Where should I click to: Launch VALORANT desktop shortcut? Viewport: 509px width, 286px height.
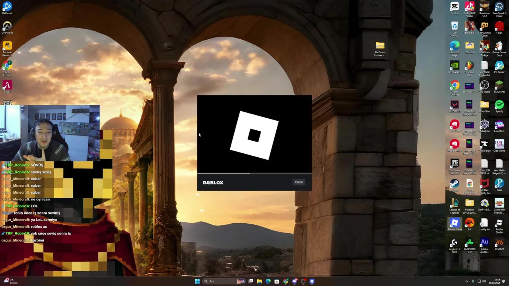pyautogui.click(x=455, y=106)
